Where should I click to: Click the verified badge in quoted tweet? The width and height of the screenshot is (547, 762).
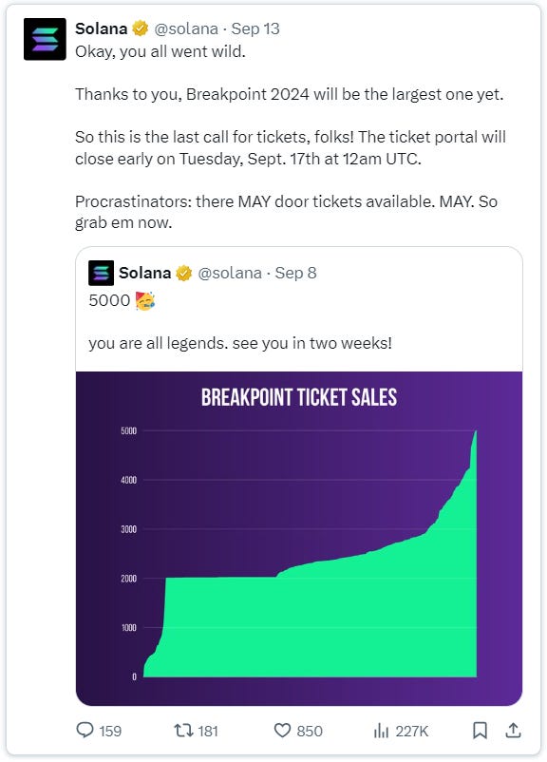[183, 273]
